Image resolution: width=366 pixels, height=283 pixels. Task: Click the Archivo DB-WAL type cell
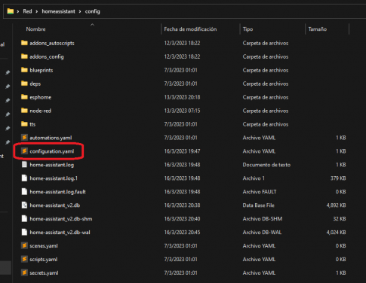point(262,233)
